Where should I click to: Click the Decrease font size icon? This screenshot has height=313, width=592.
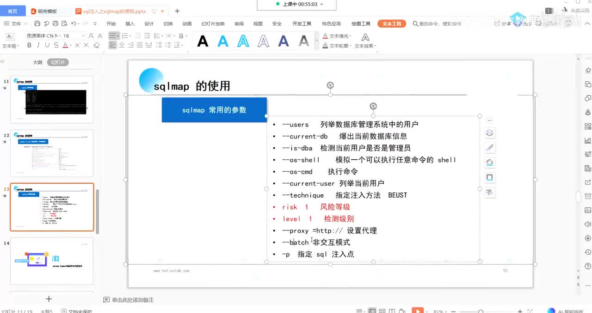pyautogui.click(x=100, y=36)
